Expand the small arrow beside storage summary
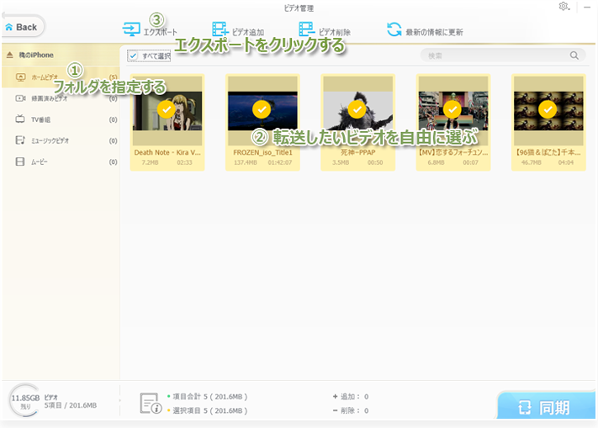 click(x=119, y=400)
